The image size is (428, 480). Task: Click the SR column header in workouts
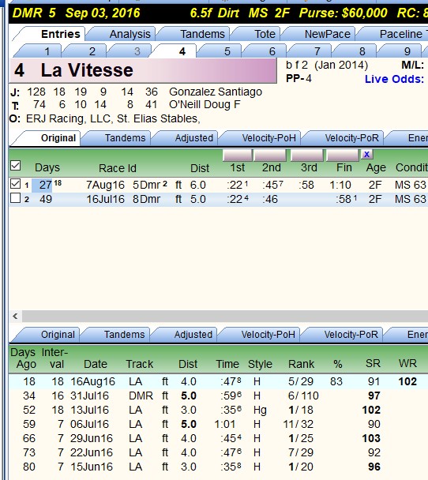[x=373, y=364]
